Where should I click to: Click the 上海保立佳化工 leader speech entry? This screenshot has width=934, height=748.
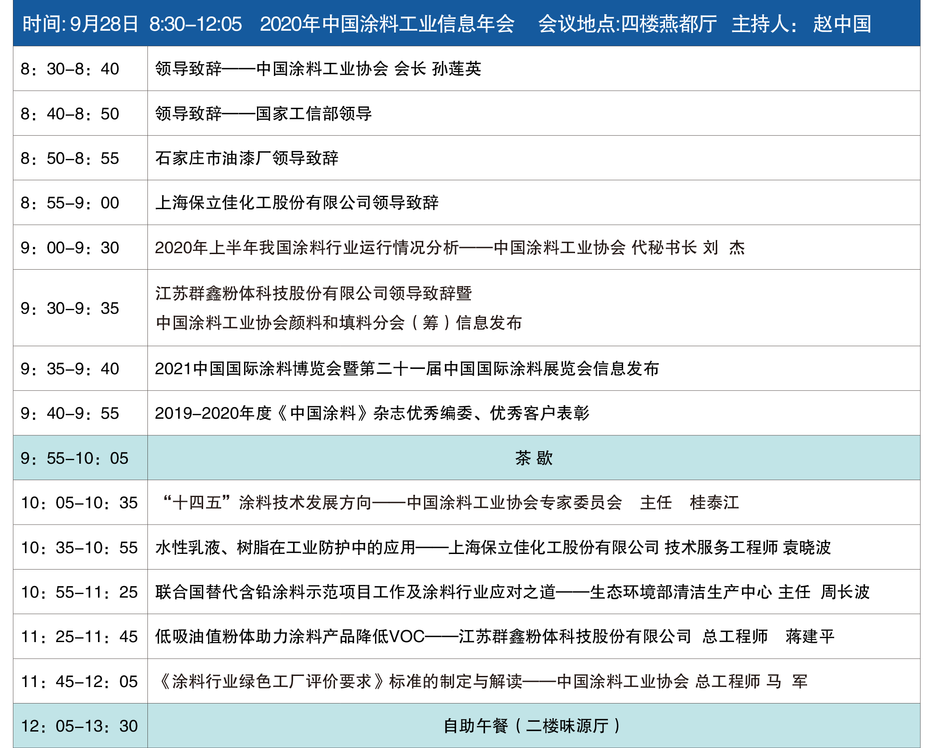tap(297, 203)
